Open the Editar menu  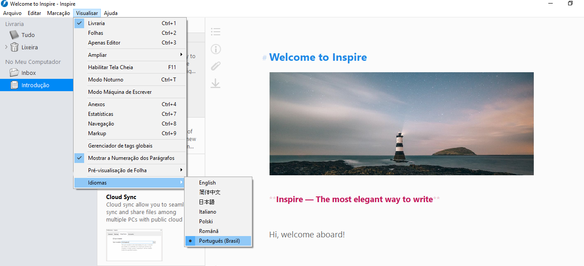tap(34, 13)
